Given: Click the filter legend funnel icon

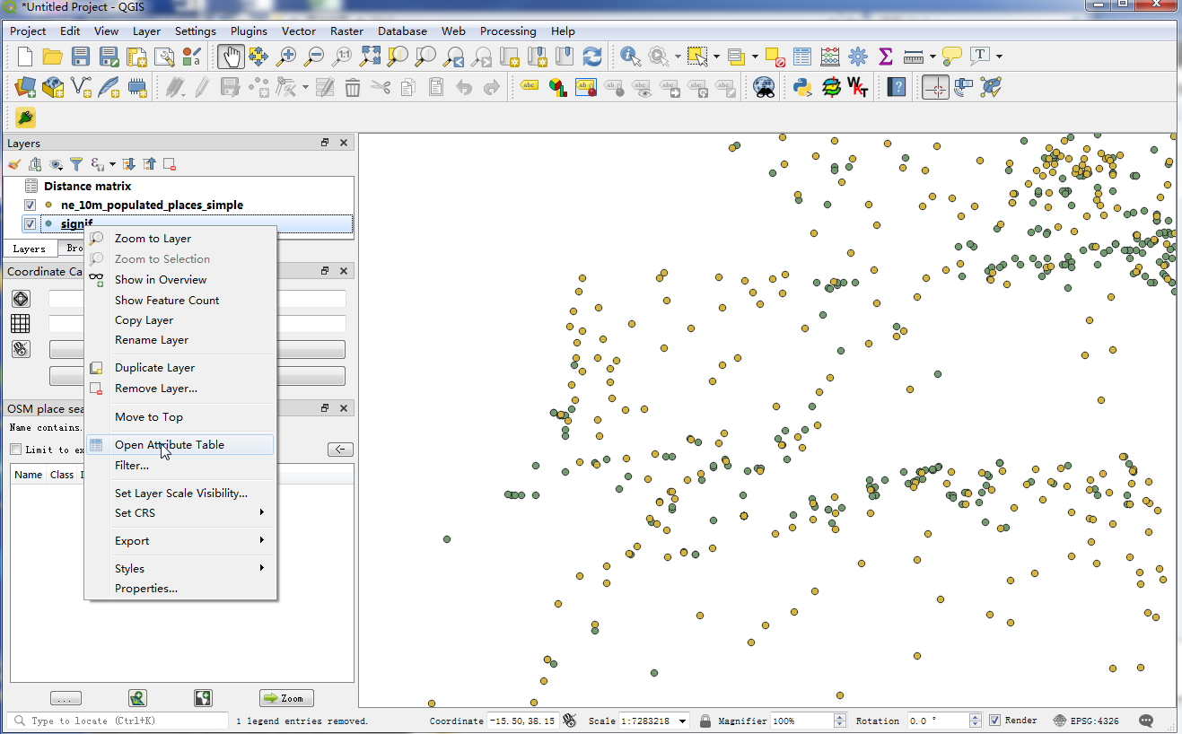Looking at the screenshot, I should coord(76,164).
